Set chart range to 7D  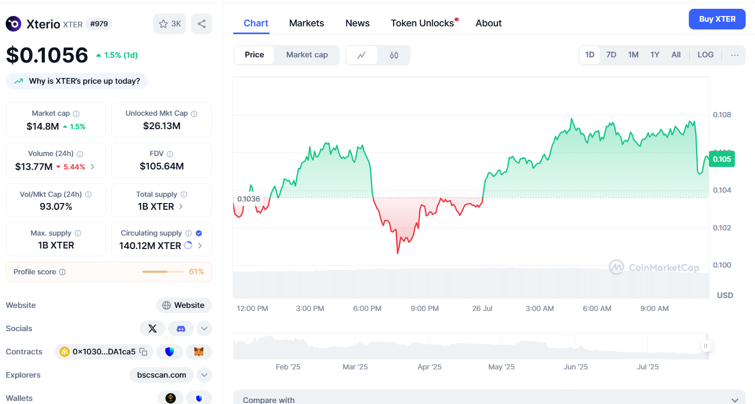[x=611, y=55]
